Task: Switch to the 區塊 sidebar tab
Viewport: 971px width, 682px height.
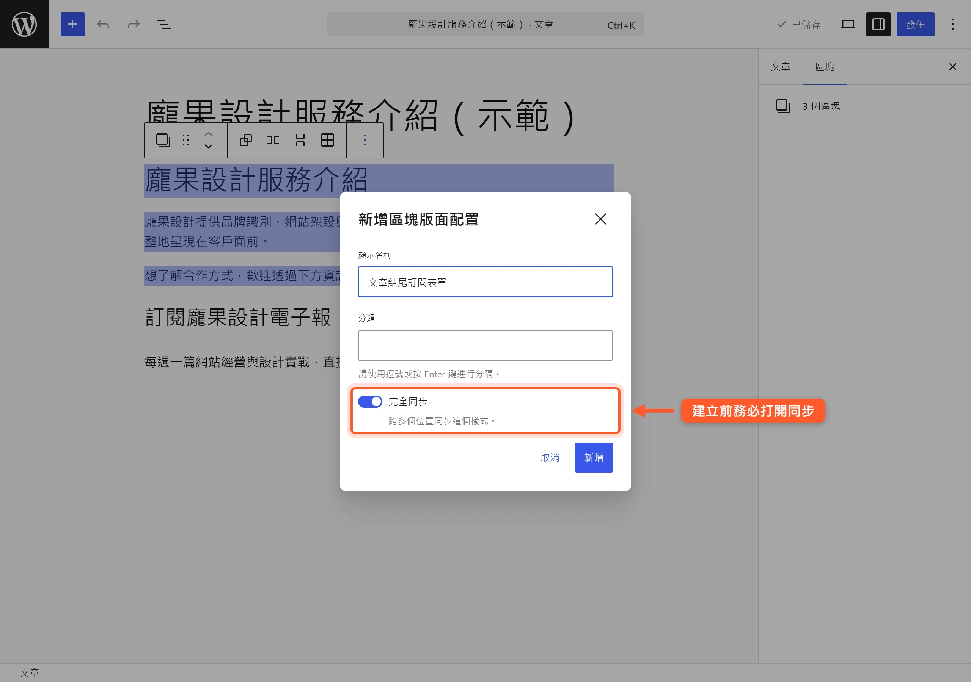Action: [x=824, y=67]
